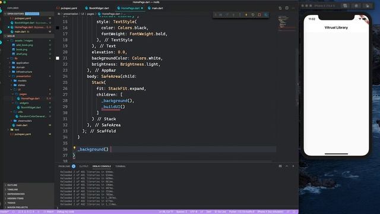Trigger Flutter hot reload lightning icon
Viewport: 380px width, 214px height.
(246, 15)
